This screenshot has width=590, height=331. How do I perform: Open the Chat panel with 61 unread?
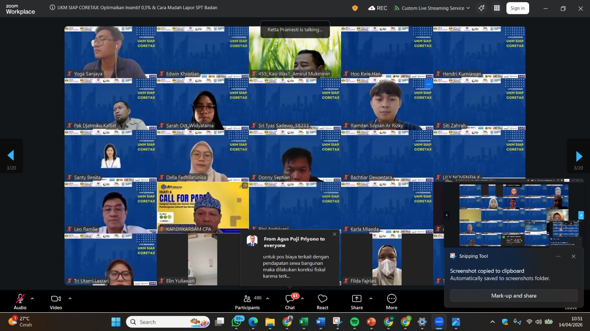click(x=290, y=302)
